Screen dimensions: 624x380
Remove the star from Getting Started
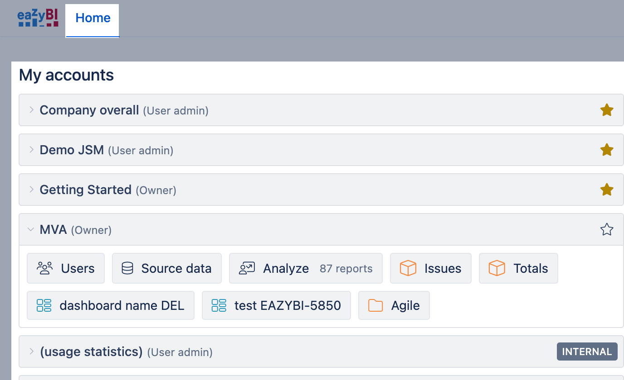tap(607, 190)
